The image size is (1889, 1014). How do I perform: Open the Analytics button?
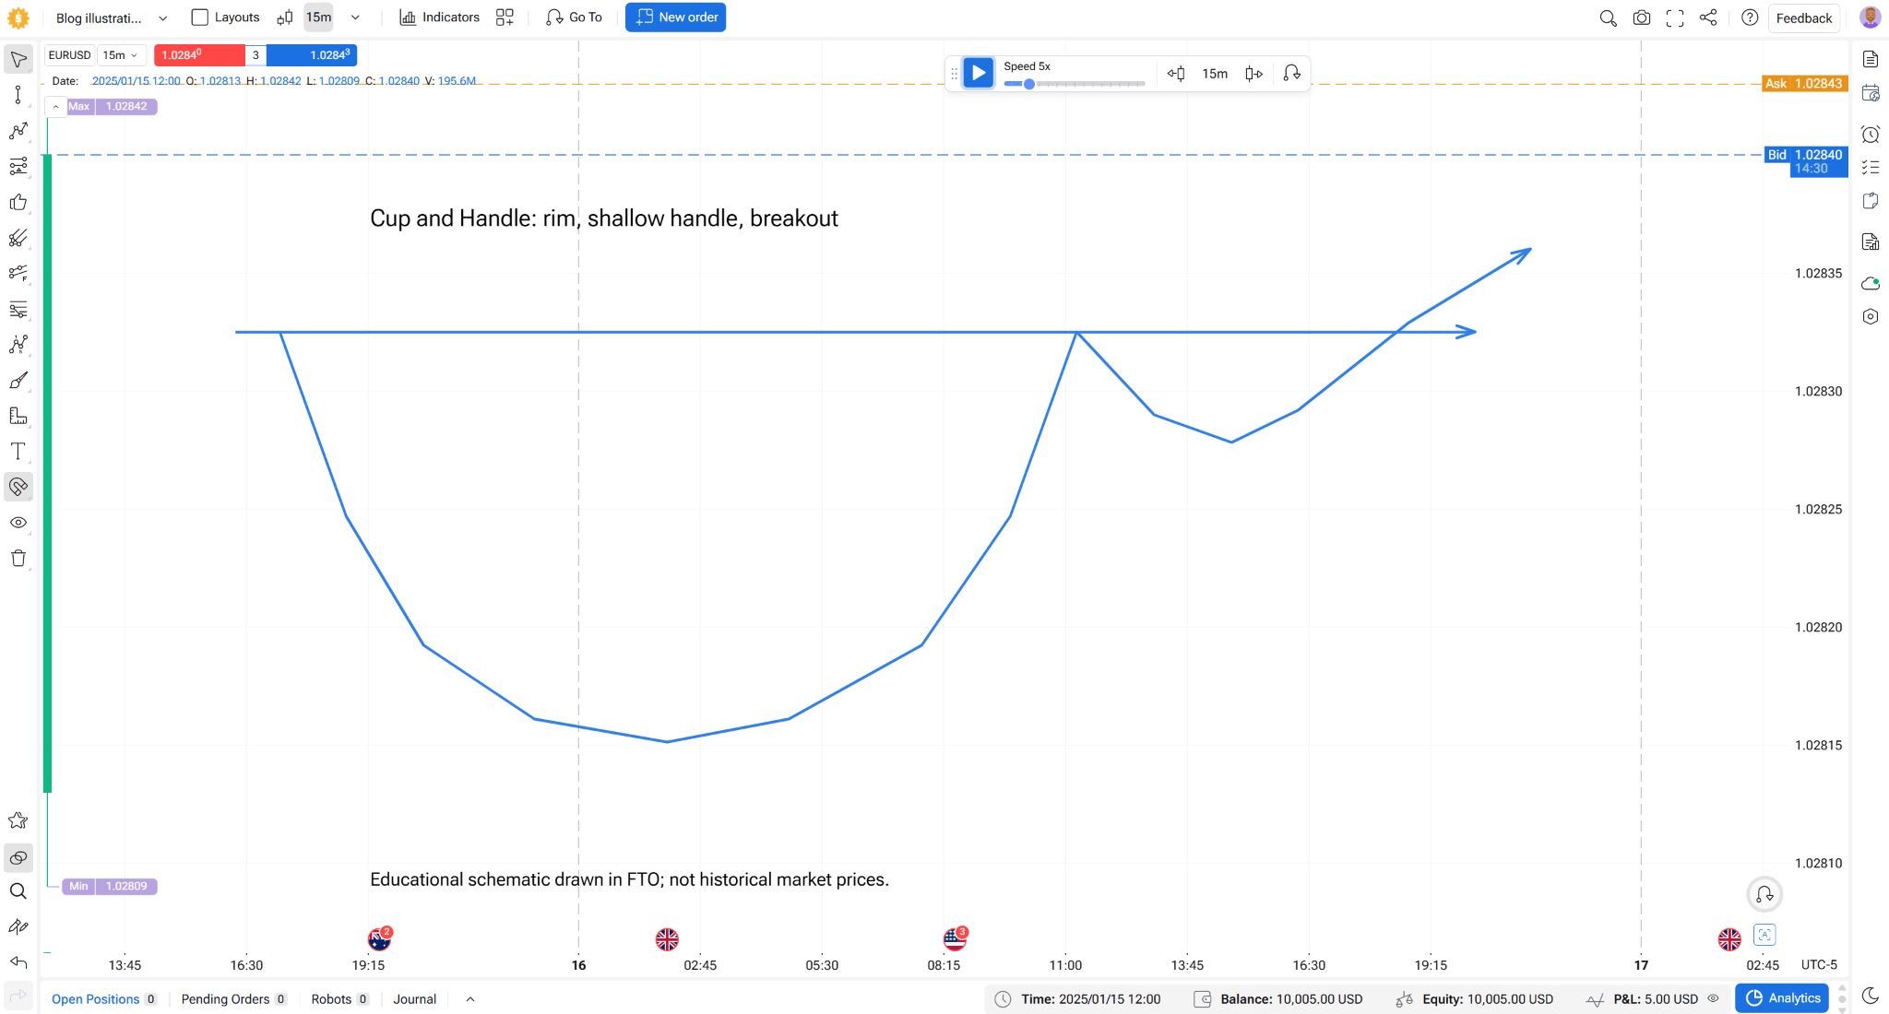click(x=1782, y=998)
